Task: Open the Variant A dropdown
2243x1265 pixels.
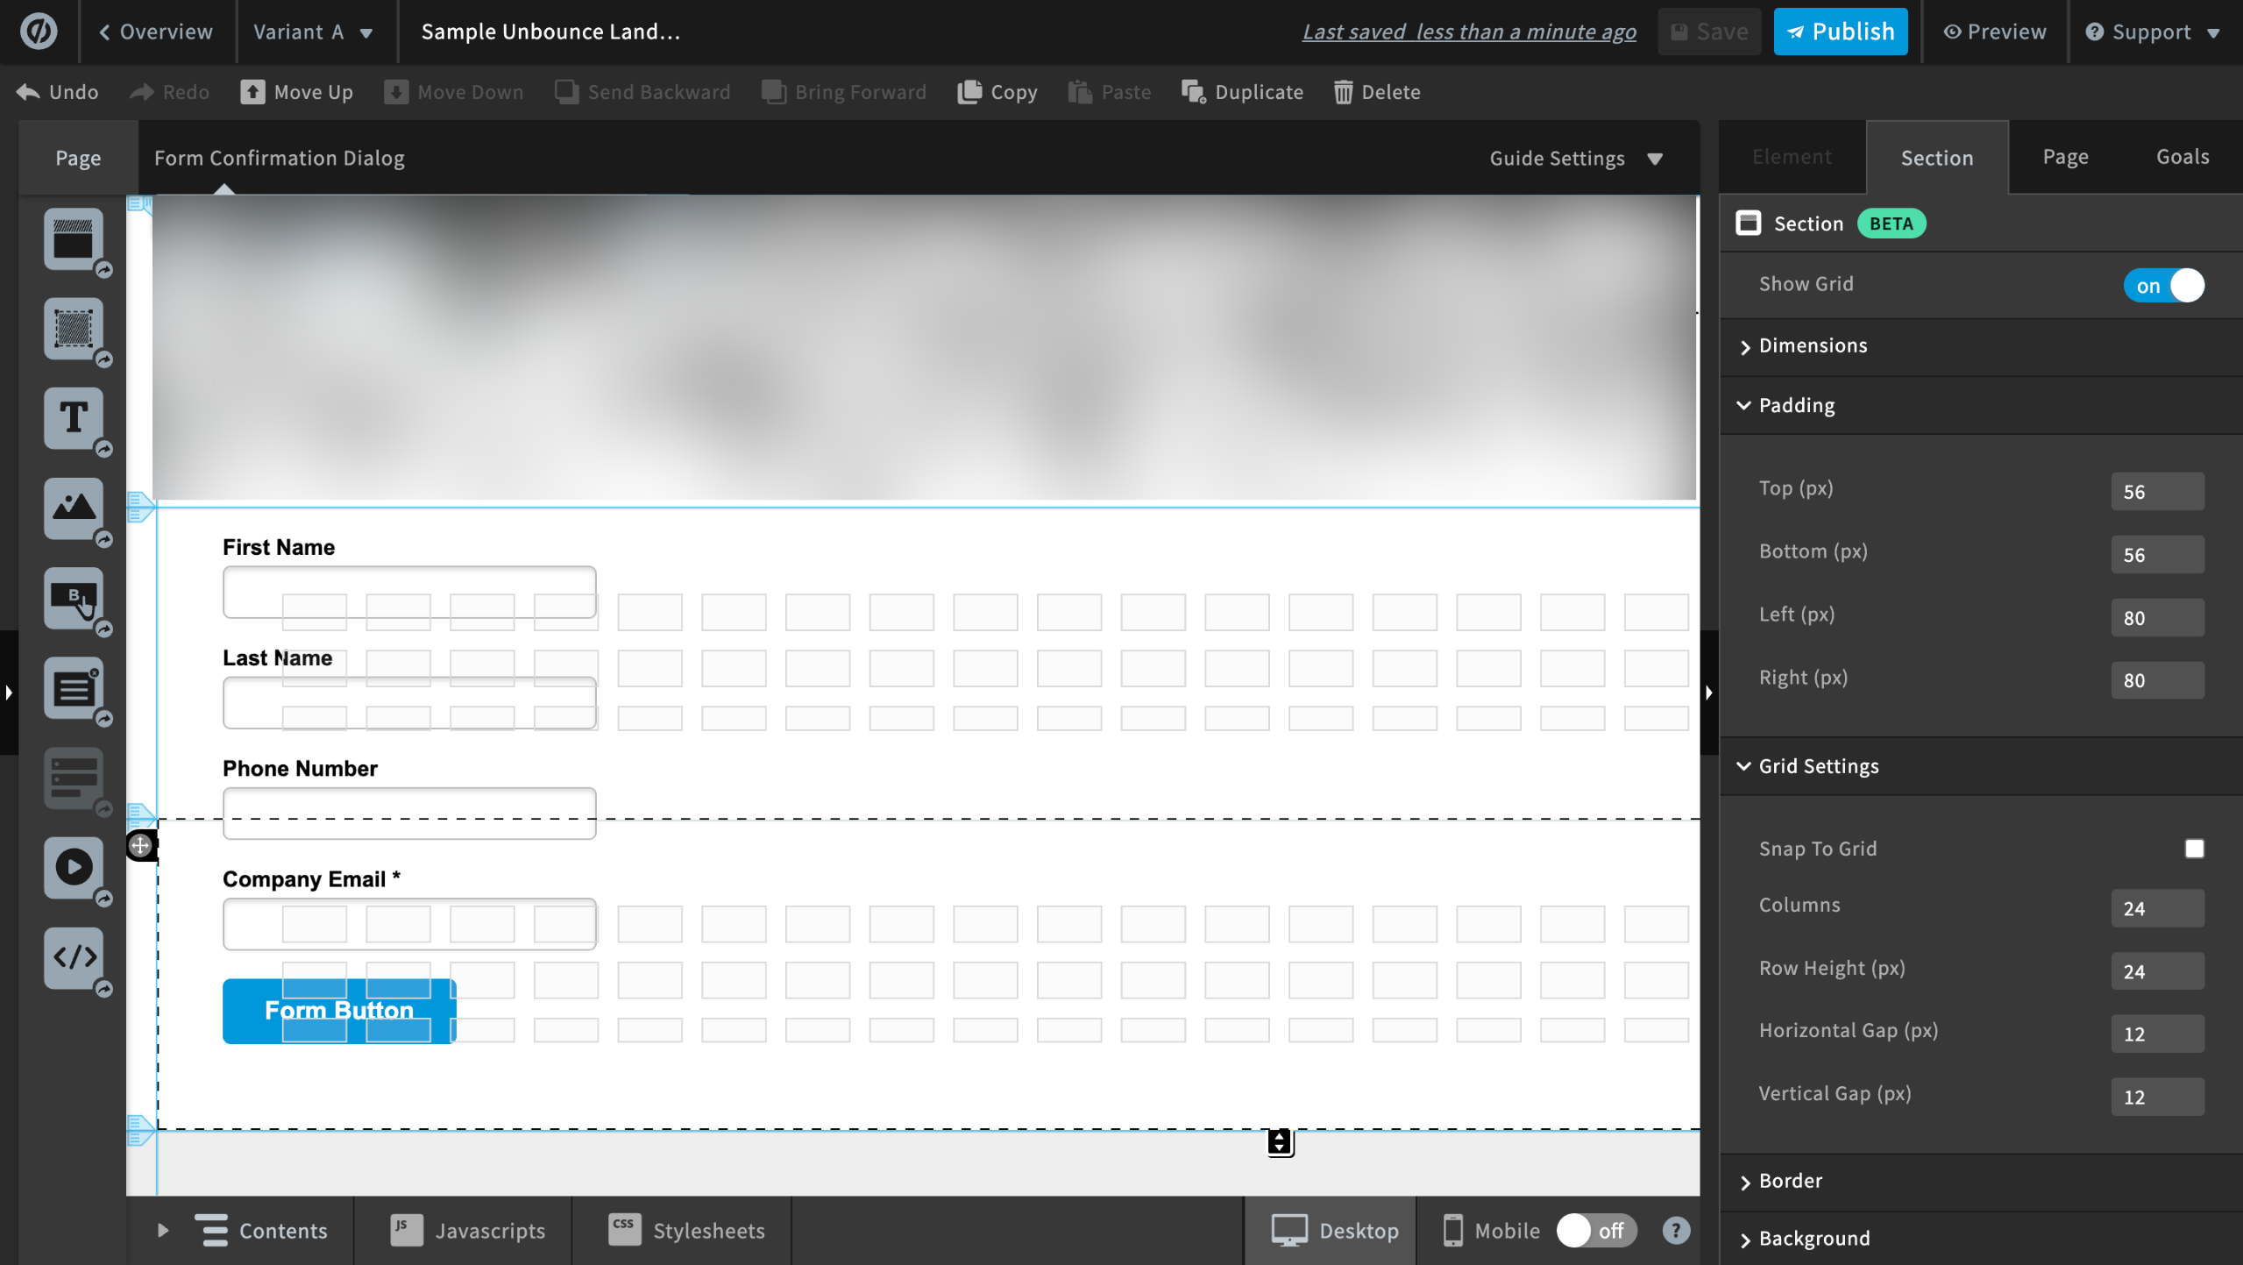Action: click(x=313, y=32)
